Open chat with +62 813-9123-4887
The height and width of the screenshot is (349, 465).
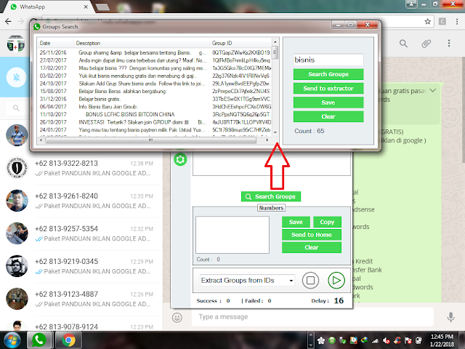tap(81, 299)
